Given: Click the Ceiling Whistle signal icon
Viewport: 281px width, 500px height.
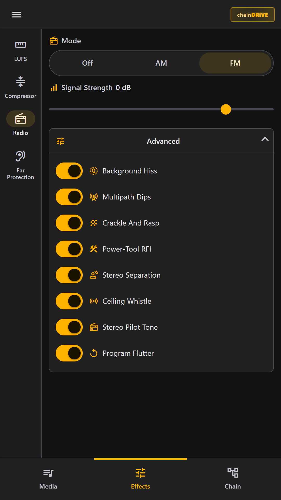Looking at the screenshot, I should 94,301.
